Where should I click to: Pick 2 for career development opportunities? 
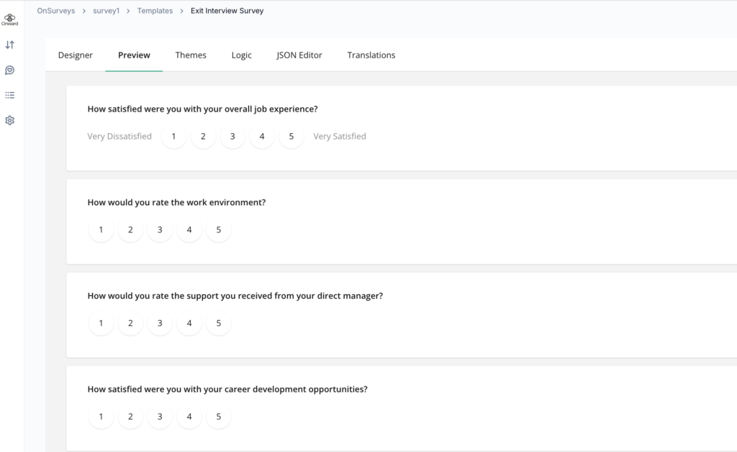click(130, 417)
